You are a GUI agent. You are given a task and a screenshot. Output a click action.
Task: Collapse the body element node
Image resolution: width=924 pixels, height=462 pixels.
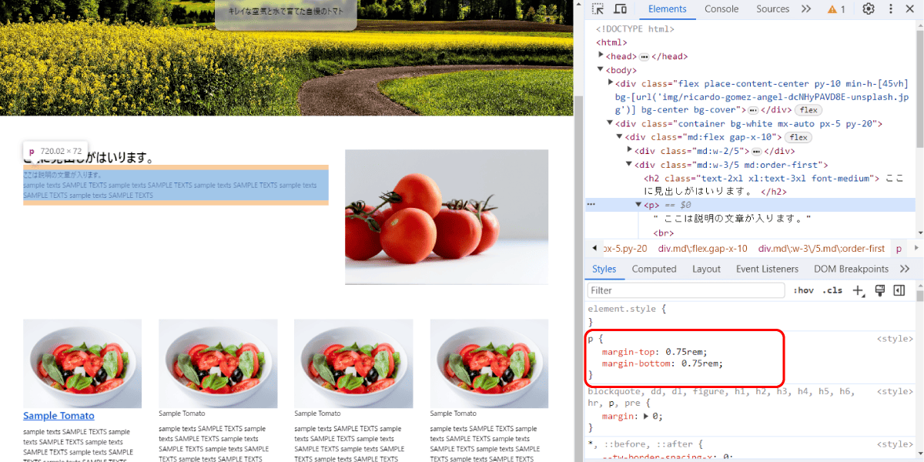click(x=601, y=70)
